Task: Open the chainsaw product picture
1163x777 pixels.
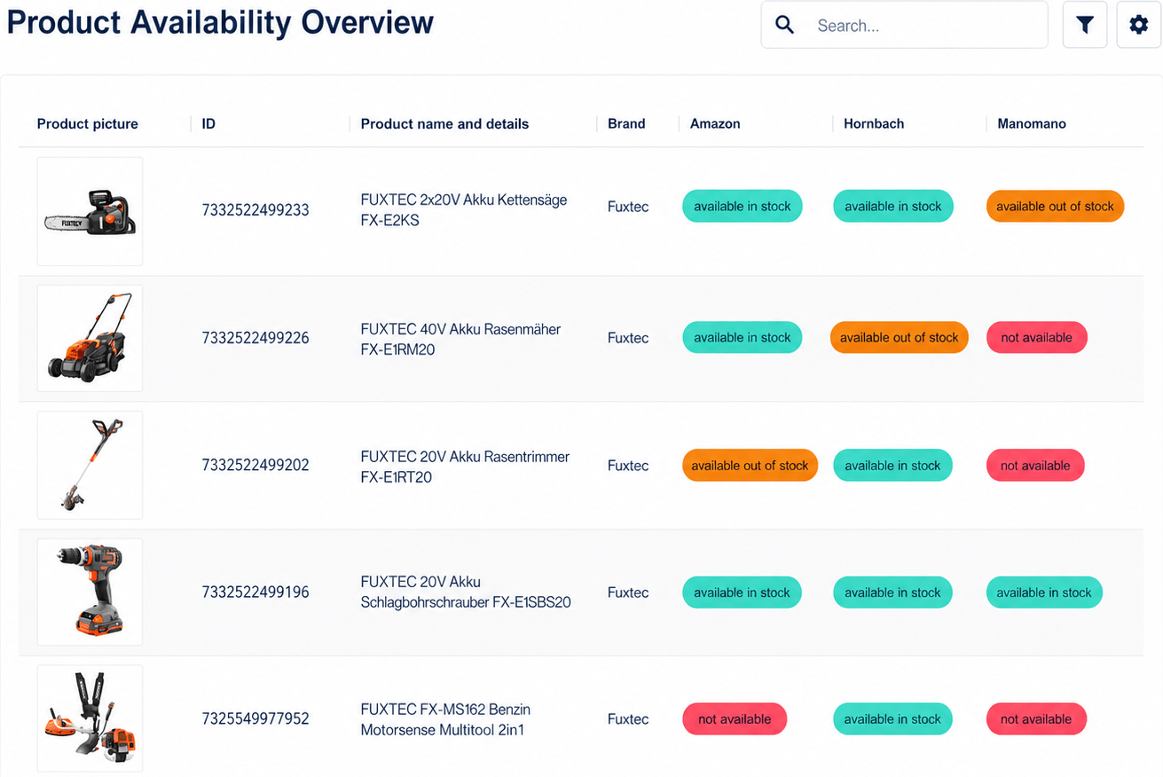Action: click(x=90, y=211)
